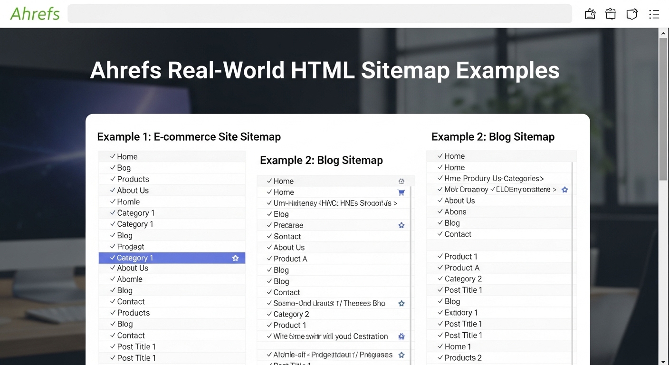The image size is (669, 365).
Task: Click the "Ahrefs Real-World HTML Sitemap Examples" title
Action: click(x=325, y=70)
